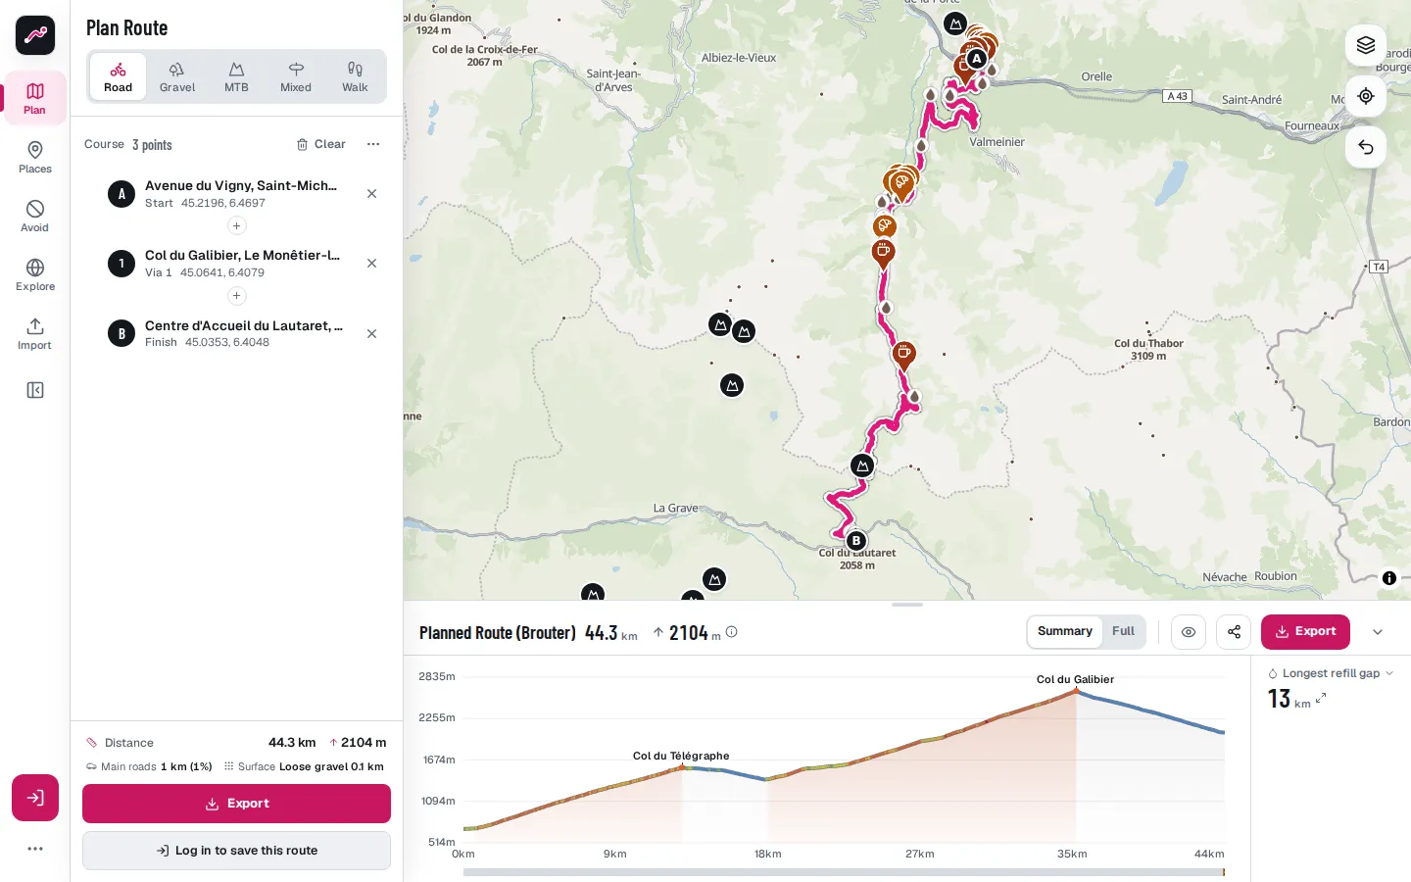Add a point after via point 1
Image resolution: width=1411 pixels, height=882 pixels.
[x=236, y=296]
